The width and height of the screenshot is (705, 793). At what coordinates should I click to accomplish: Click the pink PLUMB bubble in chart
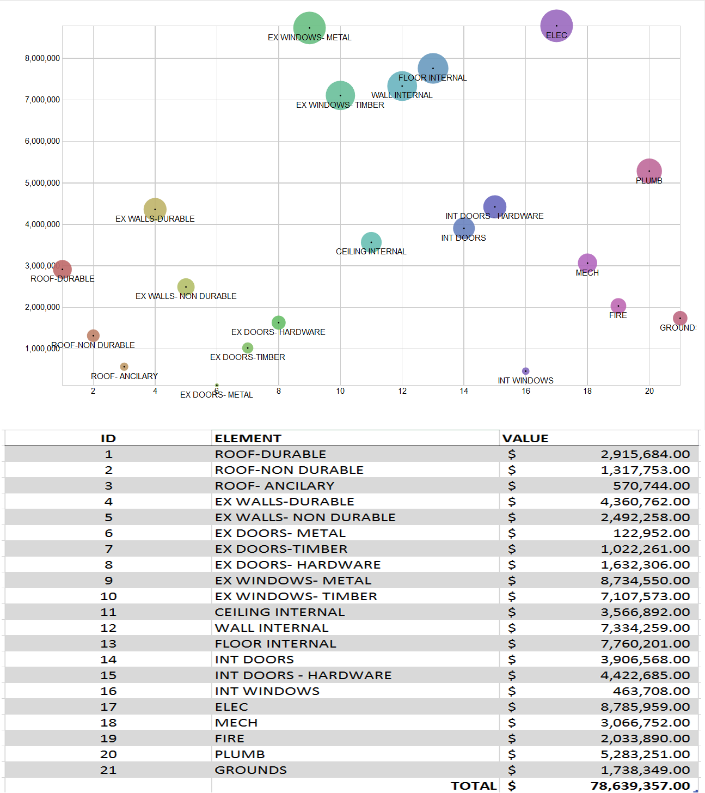click(649, 171)
